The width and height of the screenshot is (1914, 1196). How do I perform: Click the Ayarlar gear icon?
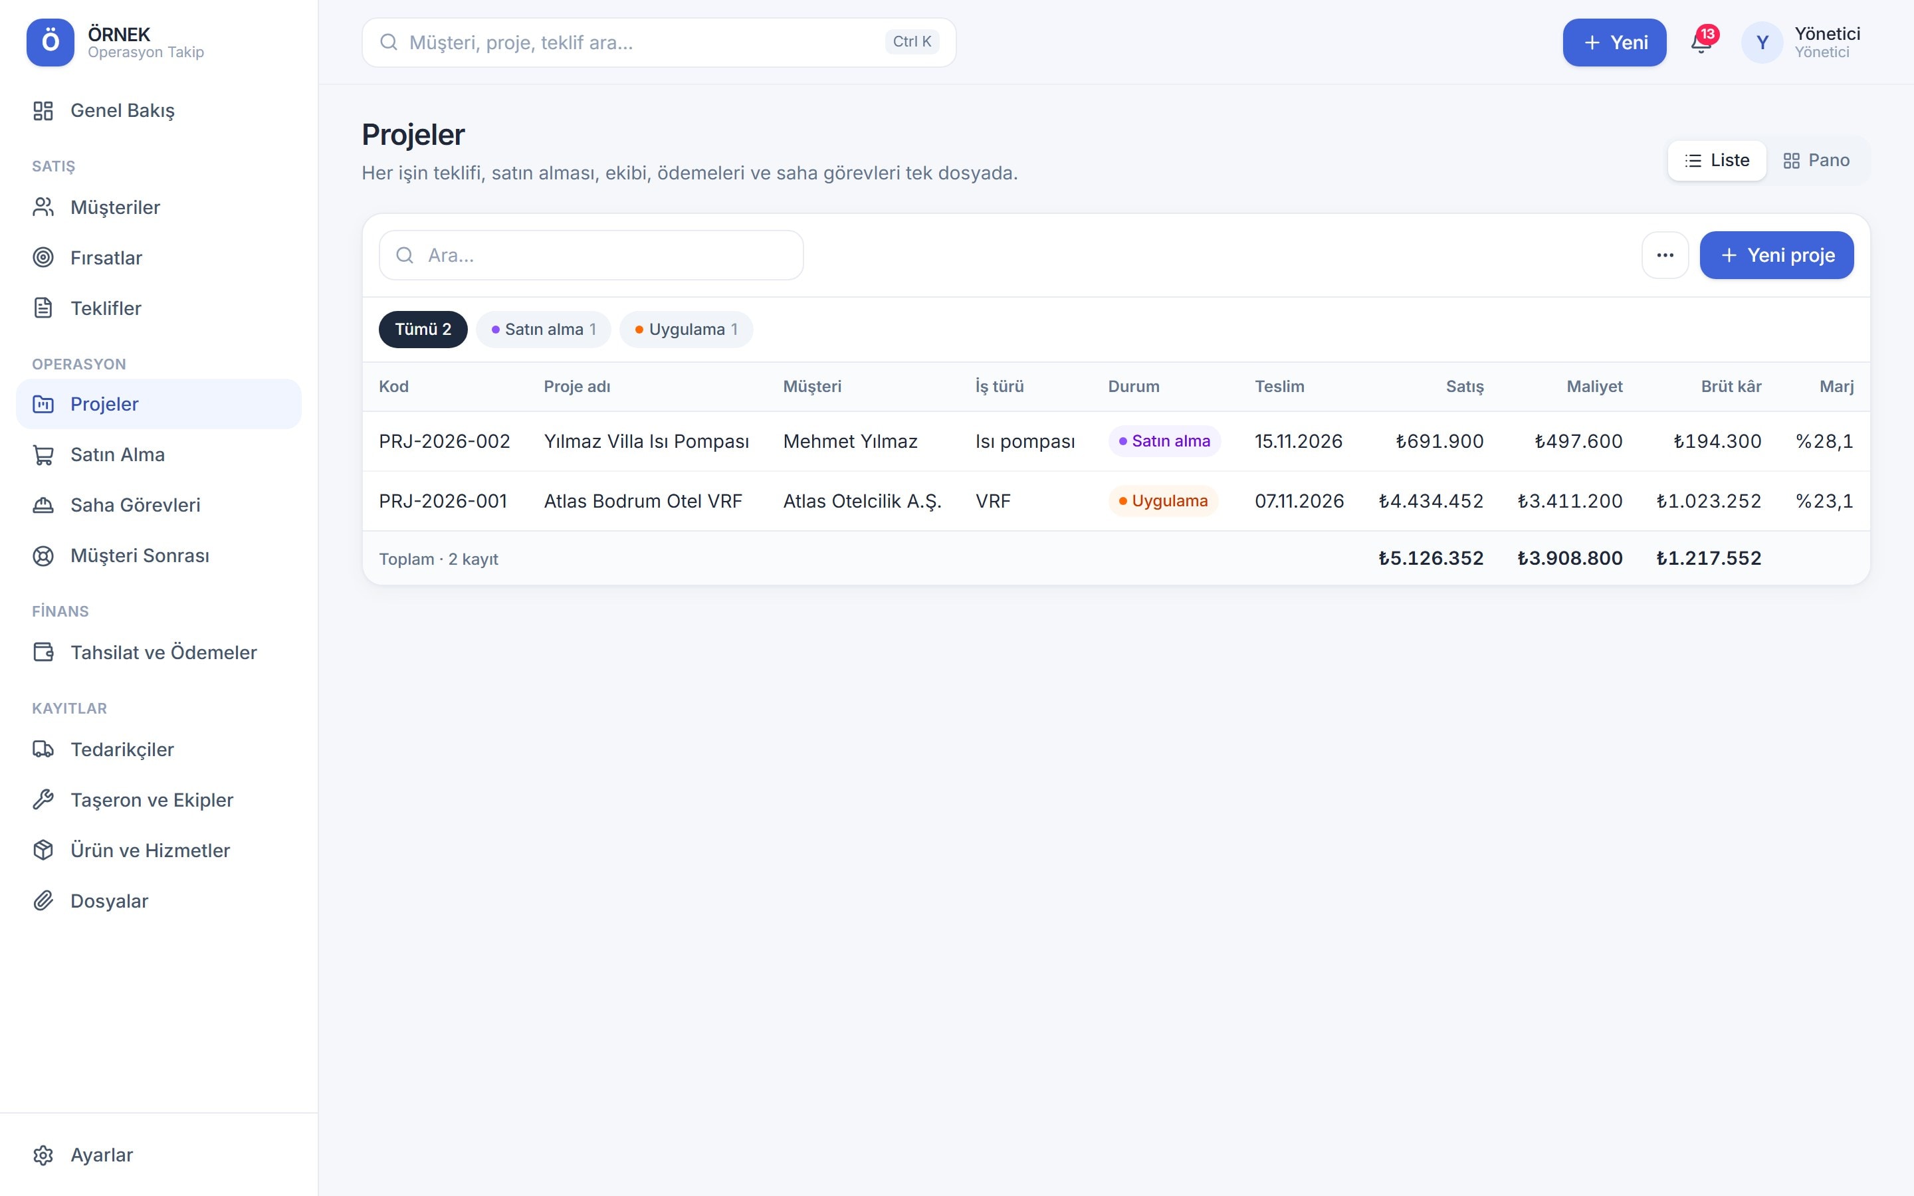coord(43,1155)
